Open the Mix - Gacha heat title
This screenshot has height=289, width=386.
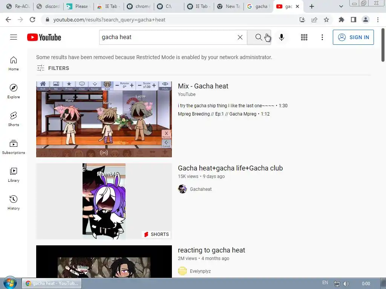pyautogui.click(x=203, y=86)
